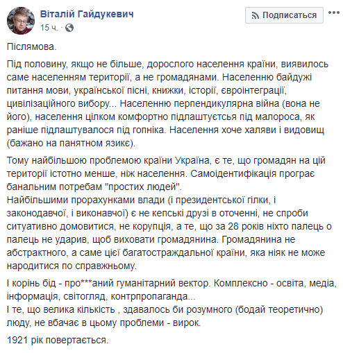Click the Подписаться button
343x353 pixels.
pyautogui.click(x=284, y=15)
